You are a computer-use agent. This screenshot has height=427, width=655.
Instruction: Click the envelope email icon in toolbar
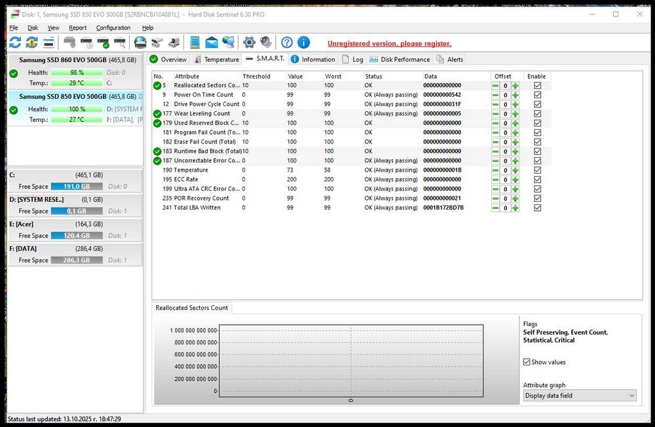coord(212,43)
